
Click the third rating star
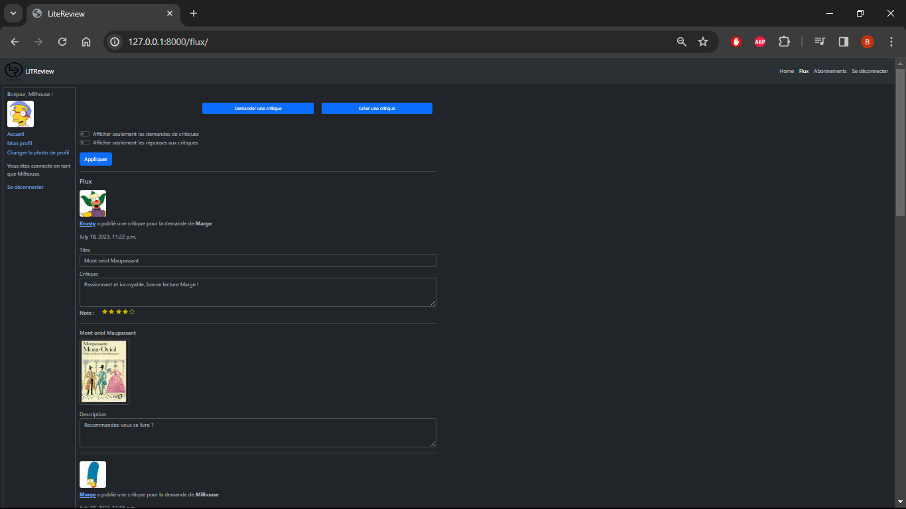coord(118,311)
